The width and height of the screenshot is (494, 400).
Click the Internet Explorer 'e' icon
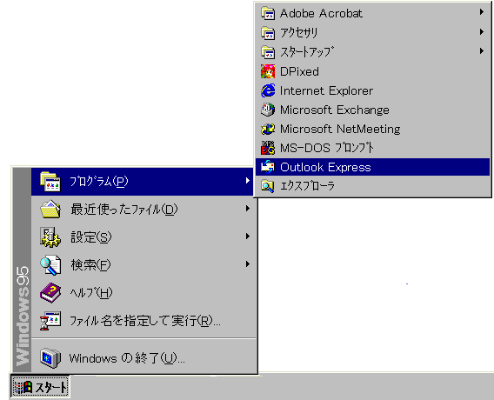pos(268,90)
